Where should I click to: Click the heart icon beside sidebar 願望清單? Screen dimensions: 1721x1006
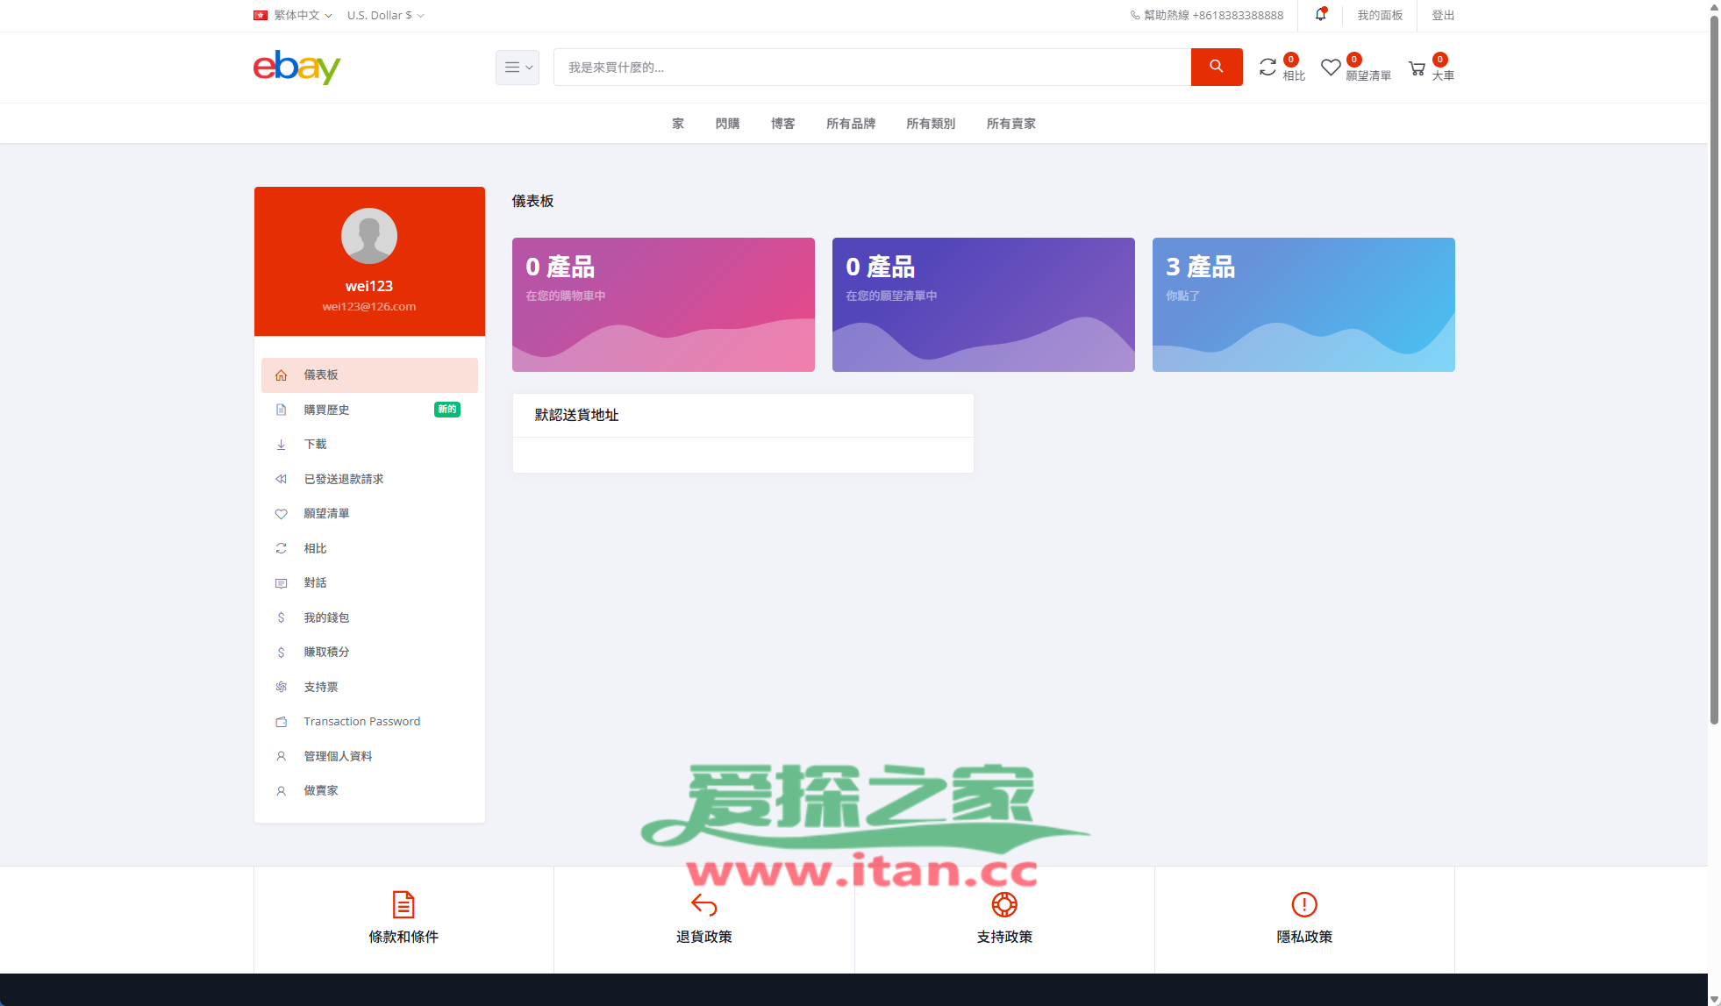(x=281, y=514)
